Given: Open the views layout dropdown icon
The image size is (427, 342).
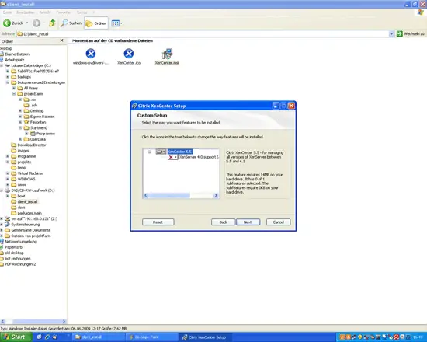Looking at the screenshot, I should click(x=116, y=23).
